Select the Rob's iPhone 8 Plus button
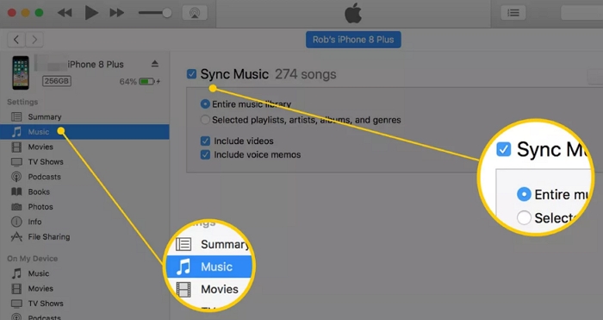 click(353, 40)
